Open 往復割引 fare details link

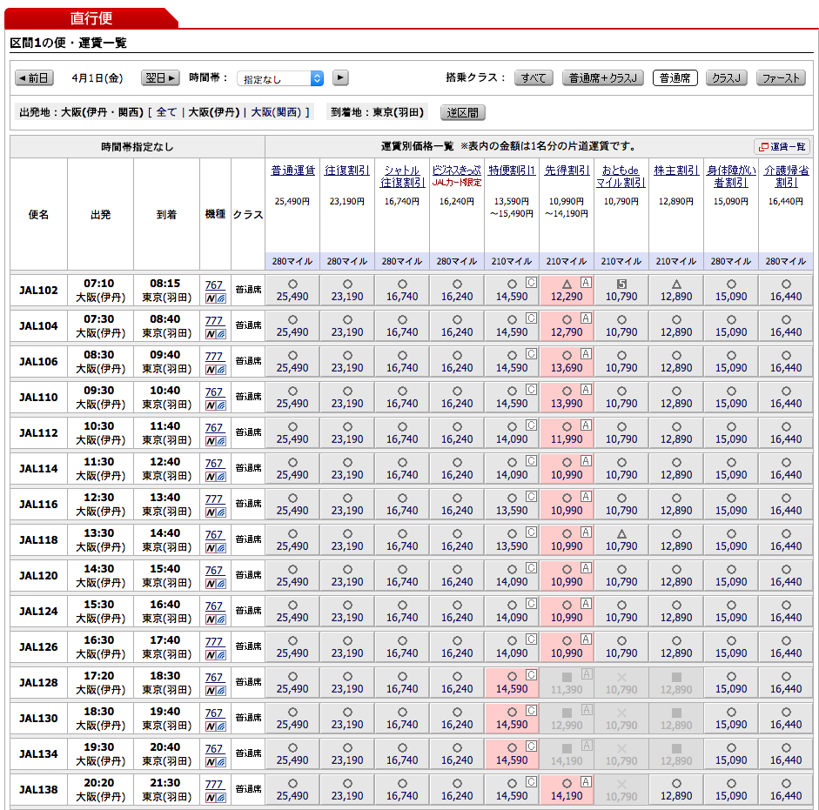[347, 171]
